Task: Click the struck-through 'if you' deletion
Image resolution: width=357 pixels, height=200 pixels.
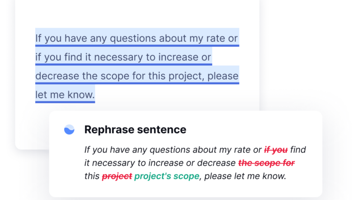Action: [x=276, y=150]
